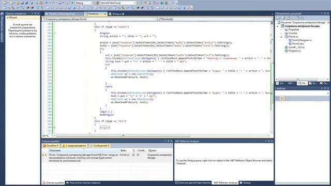Select Form1.resx in Solution Explorer
331x186 pixels.
[296, 43]
